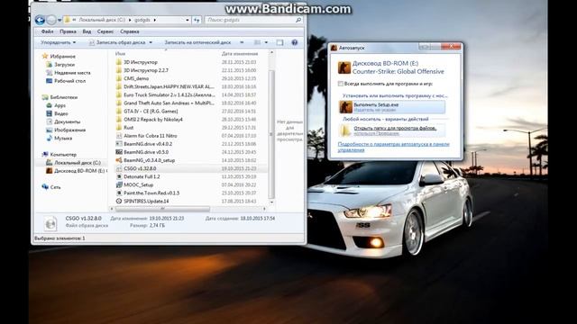Select Alarm für Cobra 11 Nitro file

pyautogui.click(x=151, y=136)
